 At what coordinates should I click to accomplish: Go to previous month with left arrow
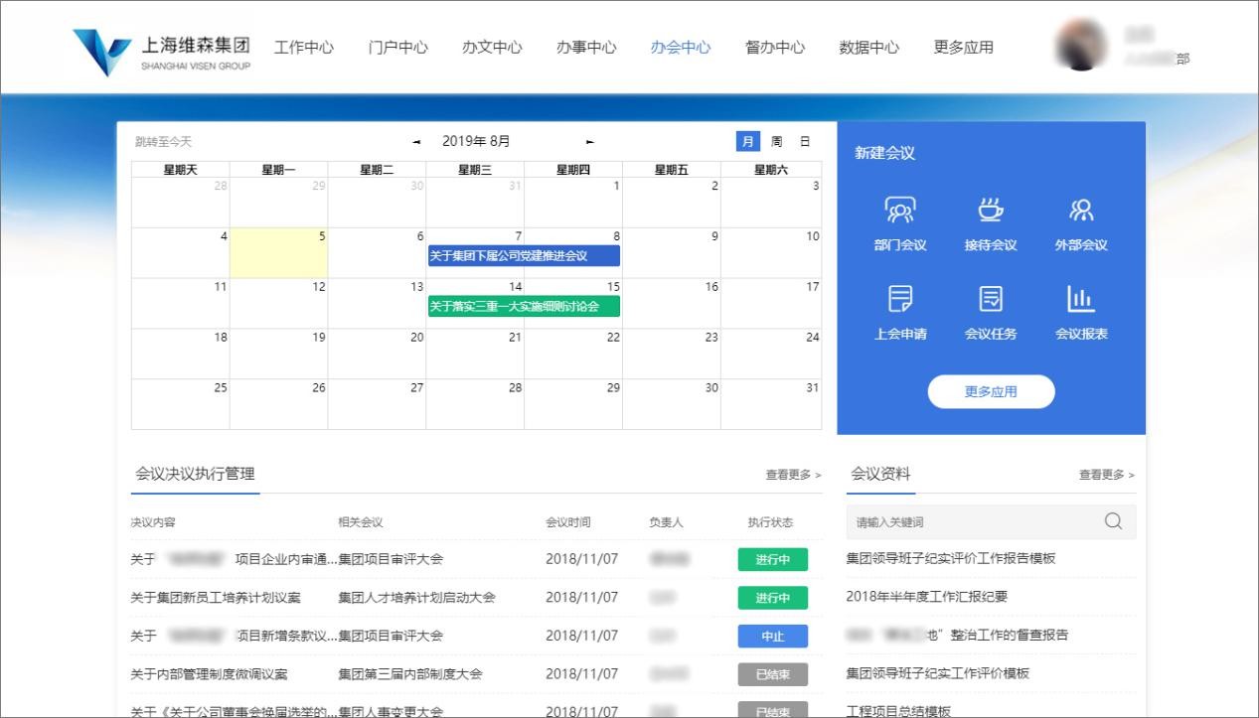click(x=416, y=142)
